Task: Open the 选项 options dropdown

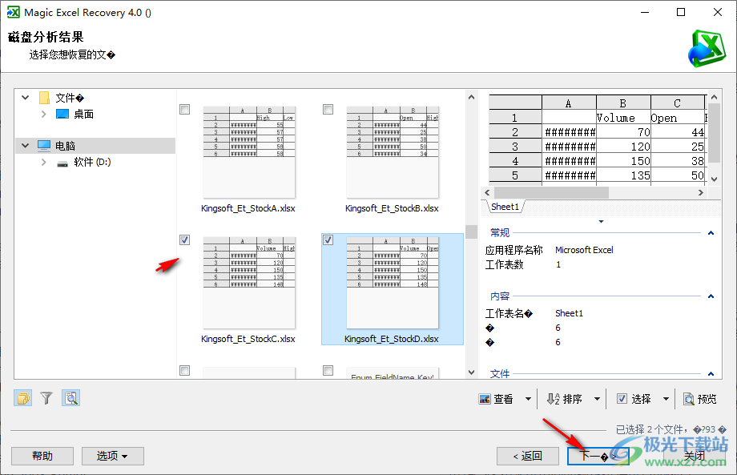Action: [112, 455]
